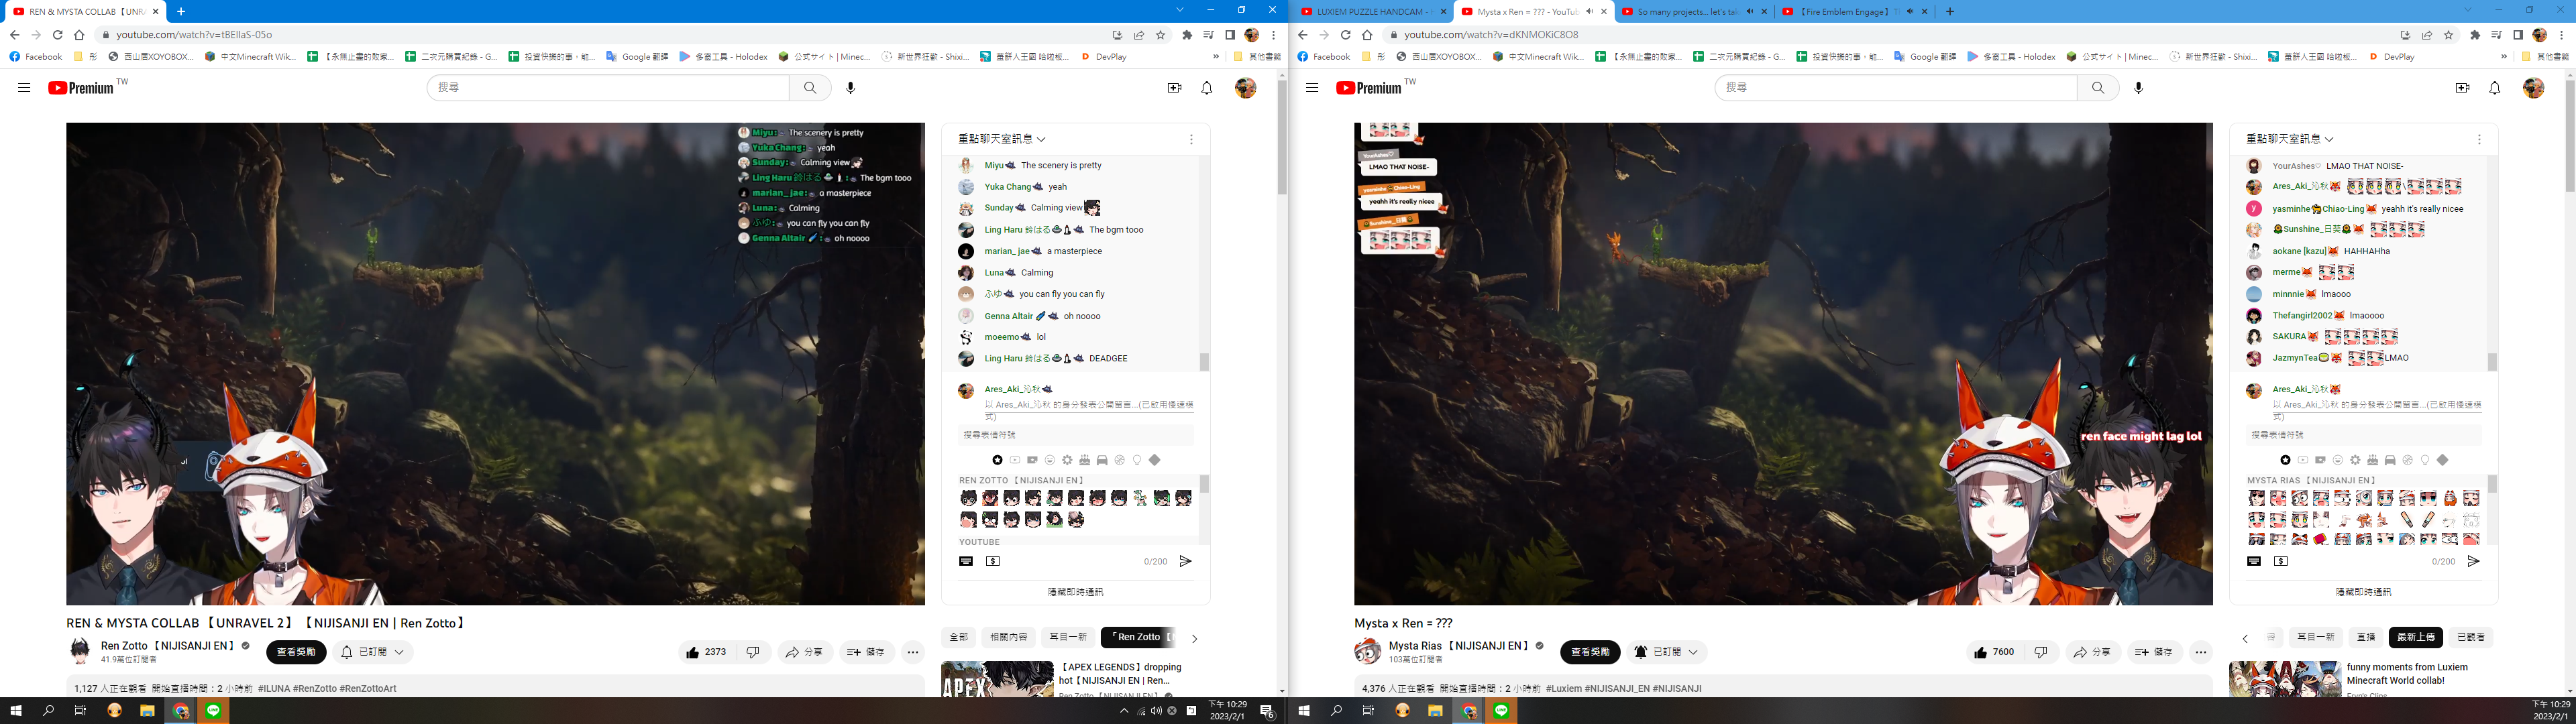Toggle the emoji picker face icon in left chat
Screen dimensions: 2576x724
coord(1049,460)
